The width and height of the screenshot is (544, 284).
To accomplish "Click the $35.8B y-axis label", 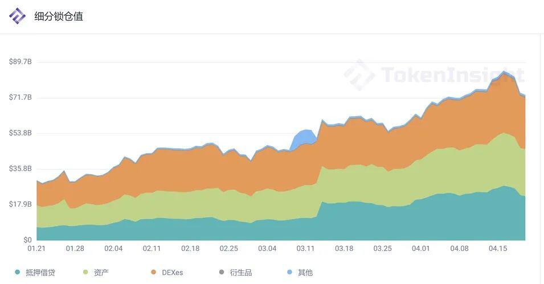I will (20, 168).
